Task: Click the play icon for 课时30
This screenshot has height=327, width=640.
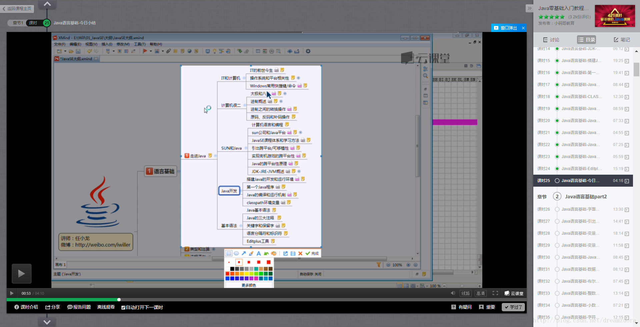Action: click(627, 258)
